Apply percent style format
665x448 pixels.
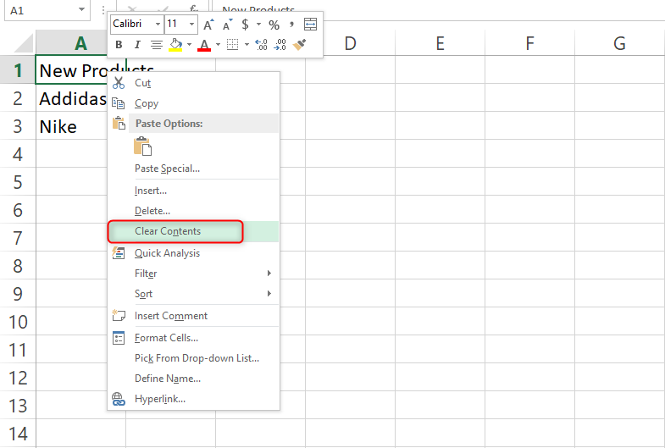(x=274, y=25)
